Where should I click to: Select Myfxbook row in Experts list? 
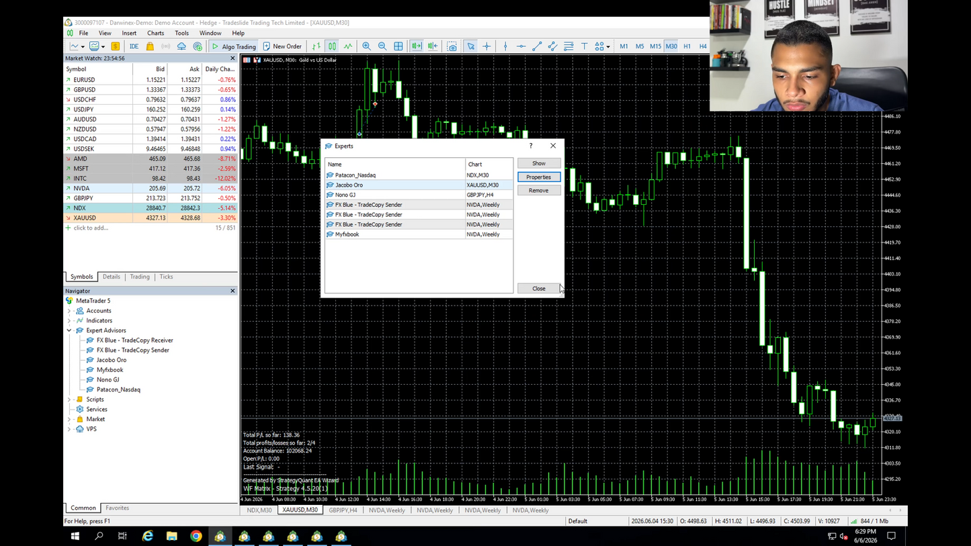point(419,234)
